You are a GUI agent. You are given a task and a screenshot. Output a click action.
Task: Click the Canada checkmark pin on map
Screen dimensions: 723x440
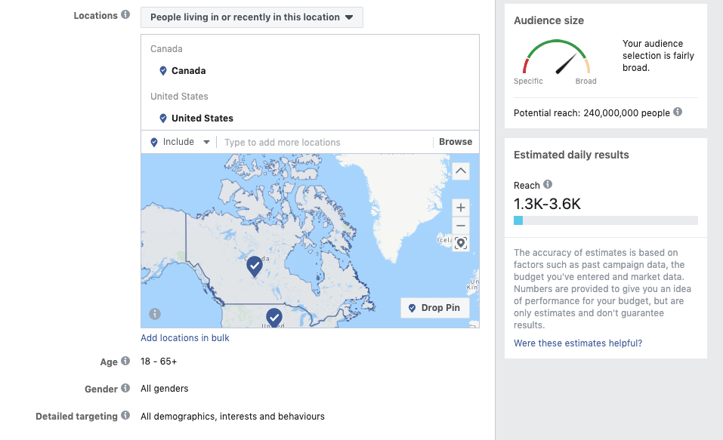pyautogui.click(x=255, y=266)
